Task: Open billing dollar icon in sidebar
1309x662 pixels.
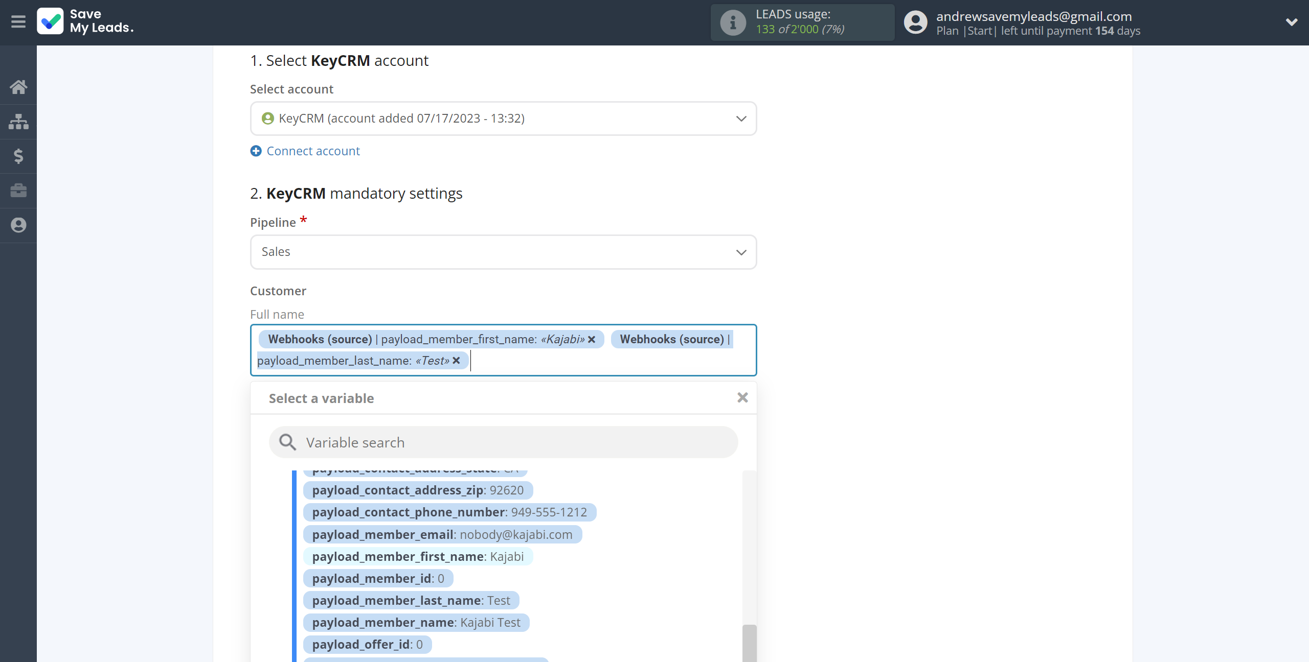Action: pos(18,156)
